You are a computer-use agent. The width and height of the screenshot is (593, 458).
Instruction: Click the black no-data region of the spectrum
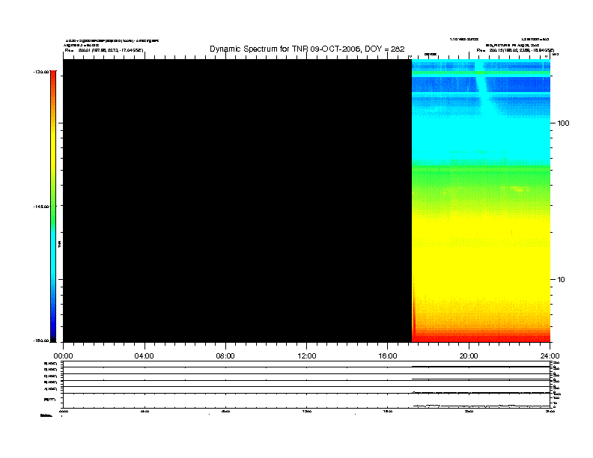click(237, 201)
